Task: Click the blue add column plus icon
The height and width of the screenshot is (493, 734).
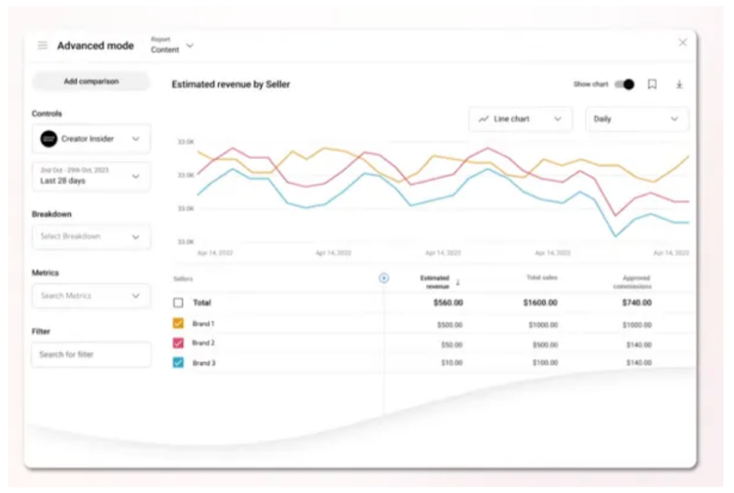Action: click(383, 278)
